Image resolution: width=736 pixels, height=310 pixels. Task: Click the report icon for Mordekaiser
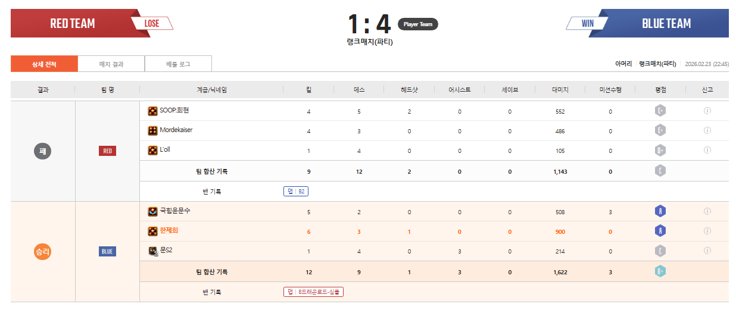[707, 130]
